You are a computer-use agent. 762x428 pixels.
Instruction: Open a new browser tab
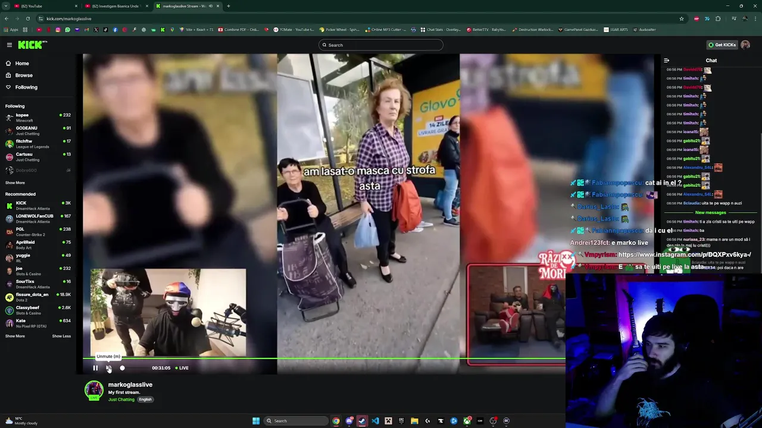229,6
